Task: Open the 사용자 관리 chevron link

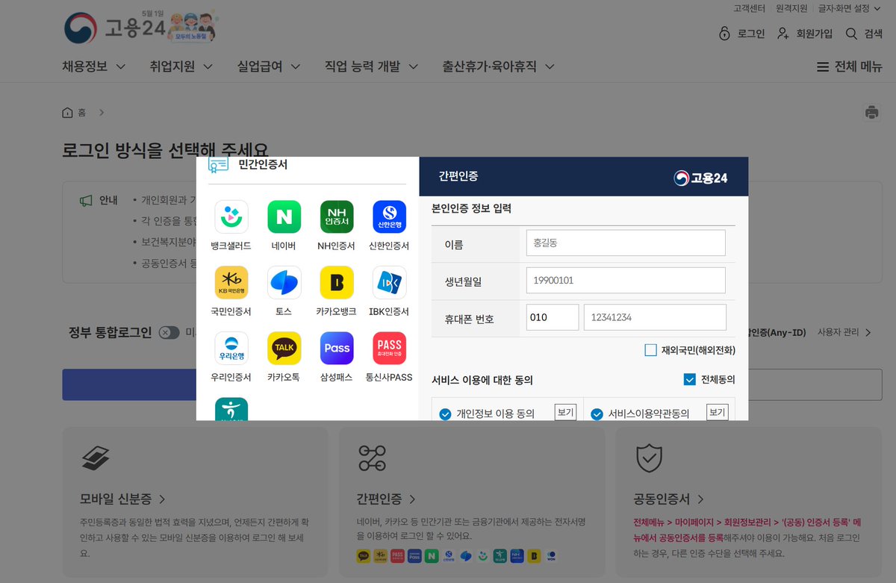Action: pyautogui.click(x=844, y=332)
